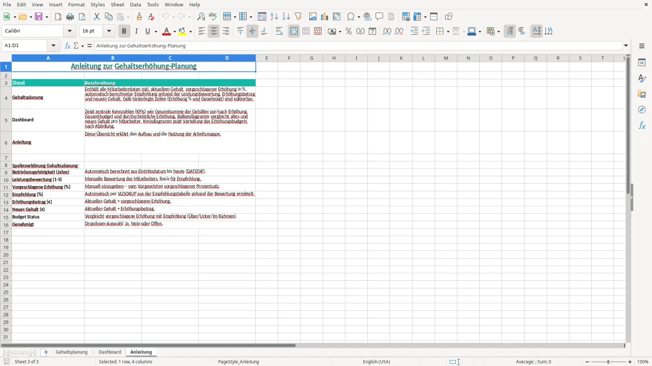Viewport: 652px width, 366px height.
Task: Open the font size dropdown
Action: pos(109,31)
